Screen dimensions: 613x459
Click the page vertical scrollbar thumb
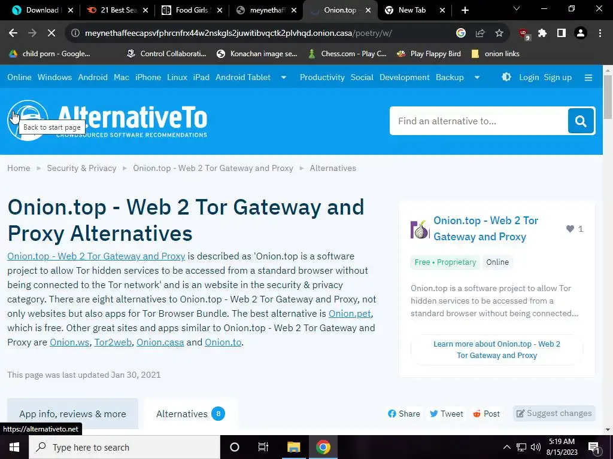608,97
